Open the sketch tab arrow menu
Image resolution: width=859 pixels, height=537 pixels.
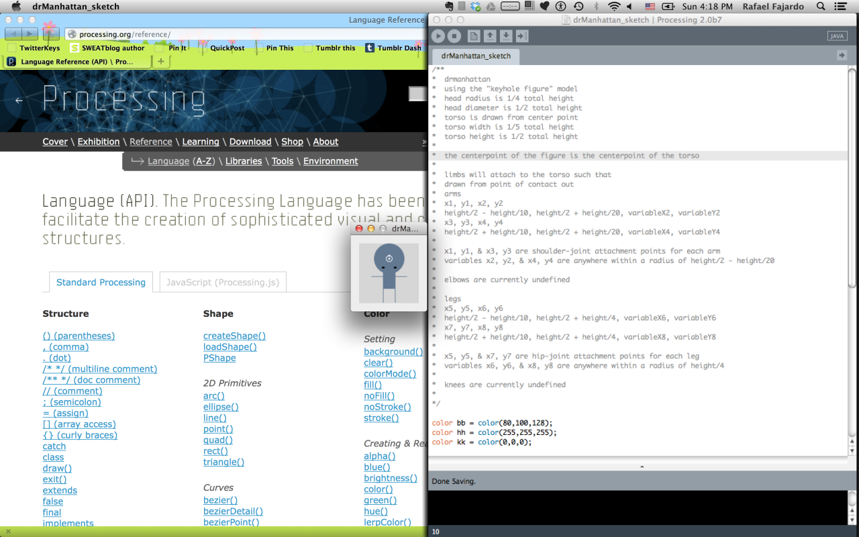point(842,56)
